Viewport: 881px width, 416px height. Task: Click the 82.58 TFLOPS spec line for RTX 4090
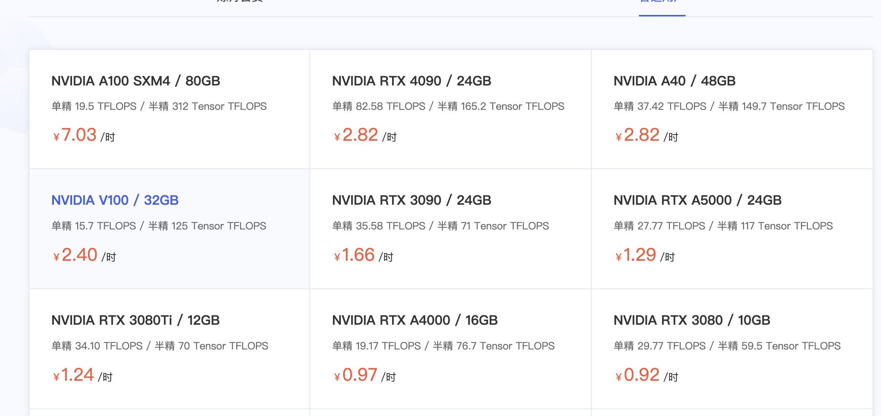pos(448,106)
